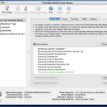
Task: Select the MacBook Tiger volume
Action: pos(13,24)
